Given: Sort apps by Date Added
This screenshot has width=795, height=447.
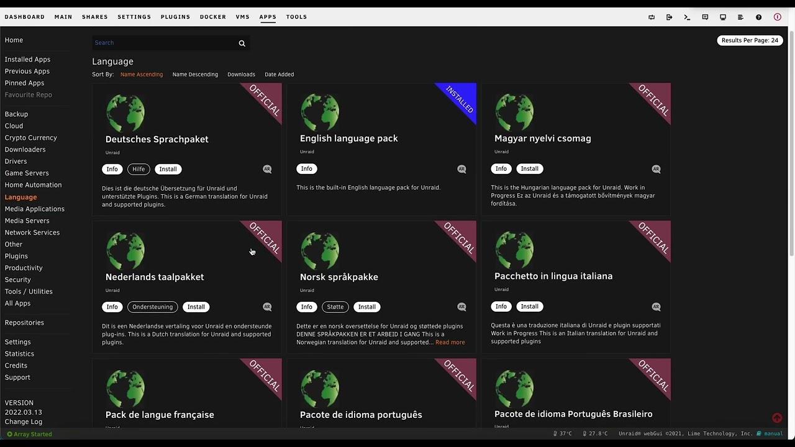Looking at the screenshot, I should tap(279, 74).
